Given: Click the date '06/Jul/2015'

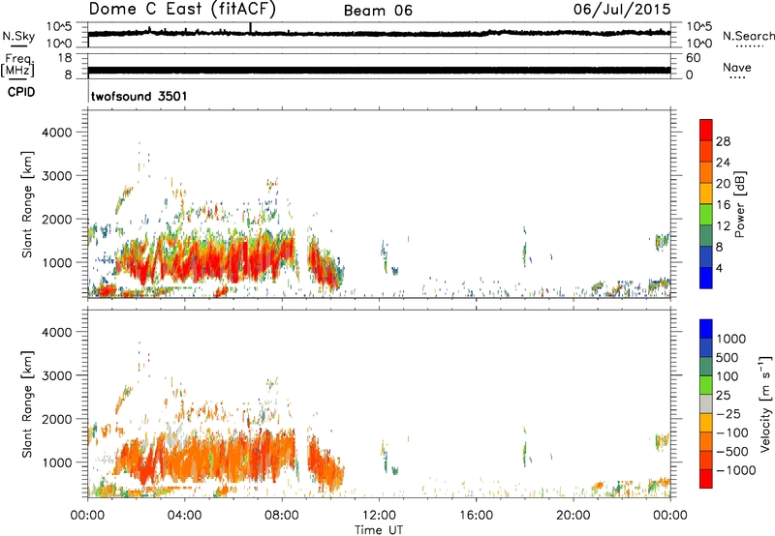Looking at the screenshot, I should (x=622, y=10).
